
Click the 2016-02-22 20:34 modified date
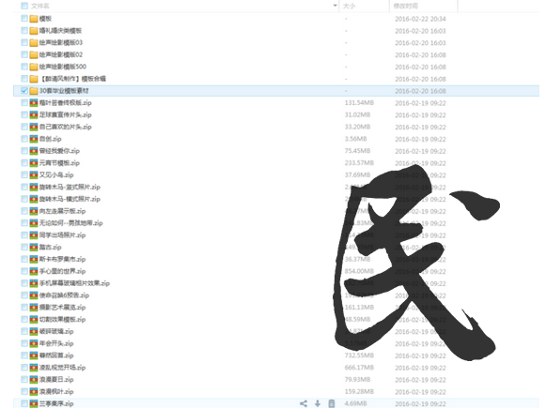click(420, 19)
